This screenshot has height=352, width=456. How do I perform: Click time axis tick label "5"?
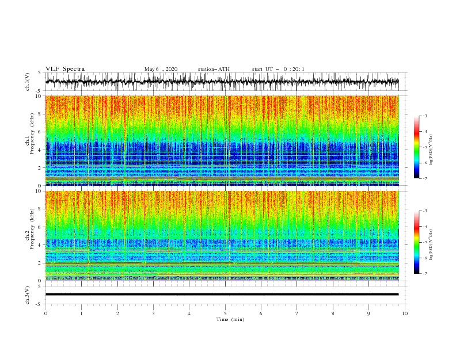(225, 313)
